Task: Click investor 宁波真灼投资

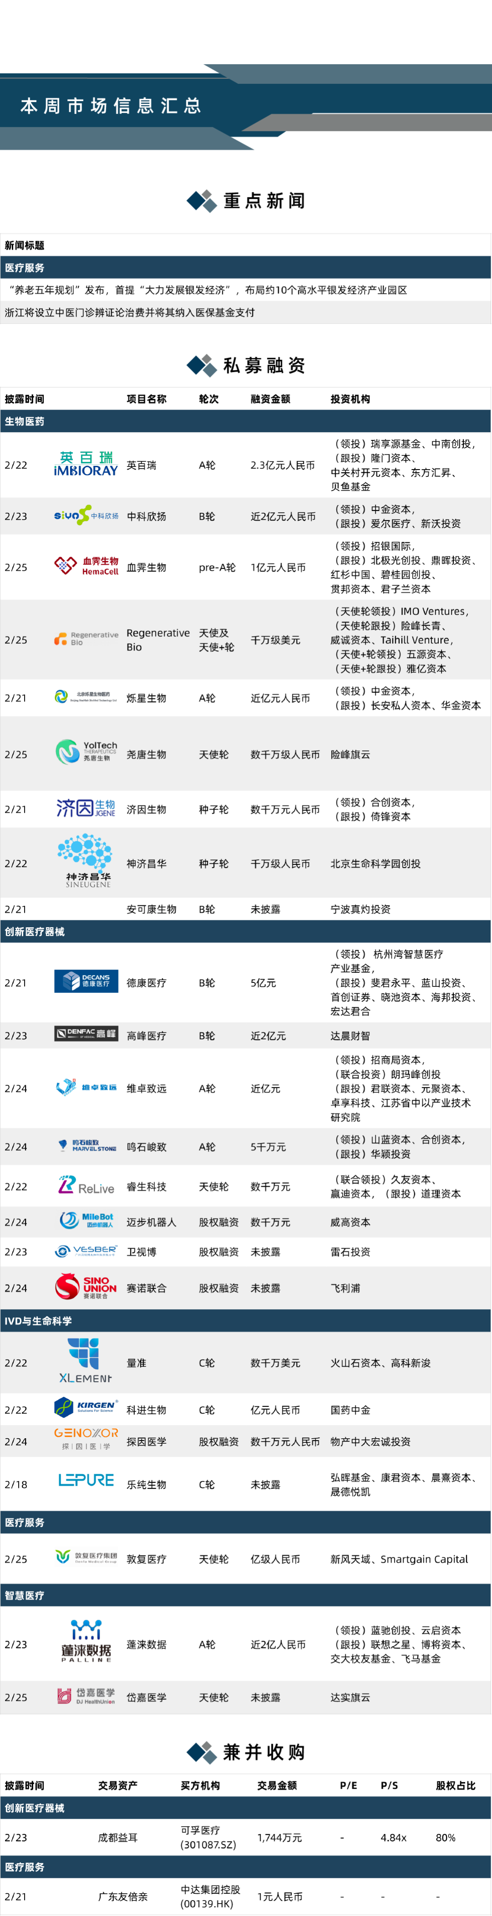Action: [360, 909]
